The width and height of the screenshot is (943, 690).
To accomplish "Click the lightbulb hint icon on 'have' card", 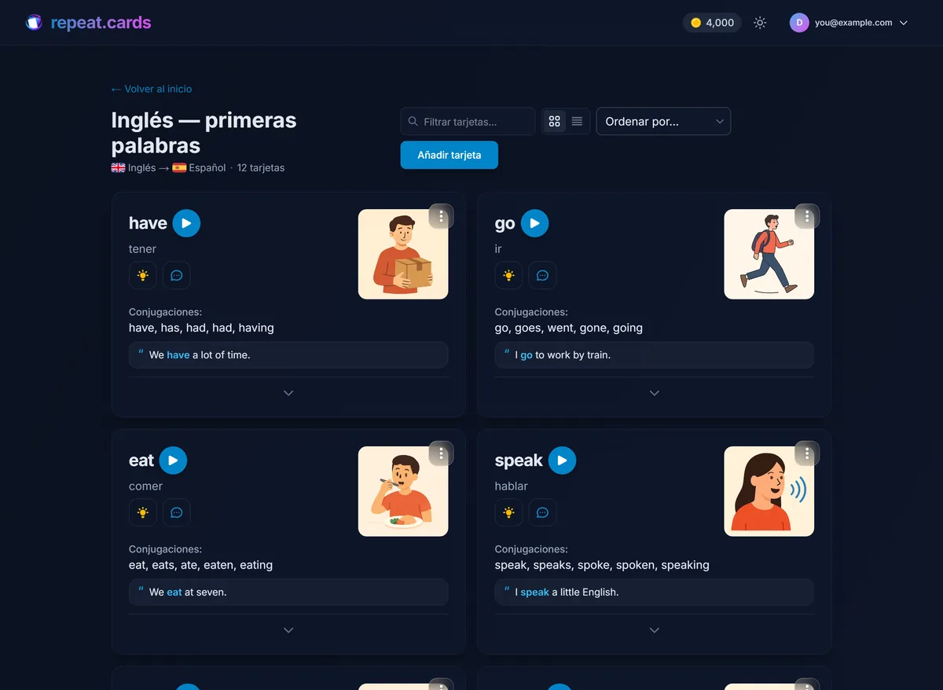I will (x=143, y=275).
